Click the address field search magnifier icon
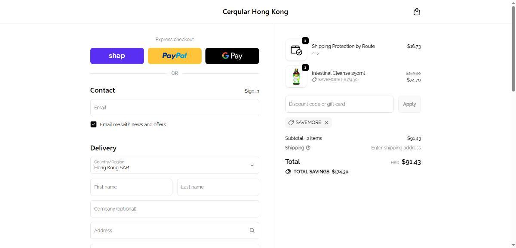Image resolution: width=516 pixels, height=248 pixels. pyautogui.click(x=252, y=230)
